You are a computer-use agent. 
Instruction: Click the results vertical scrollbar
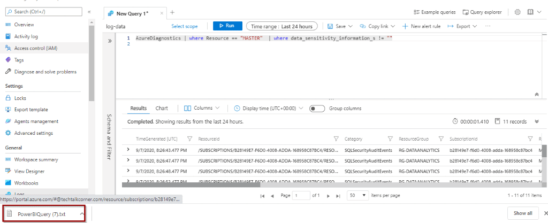(544, 152)
